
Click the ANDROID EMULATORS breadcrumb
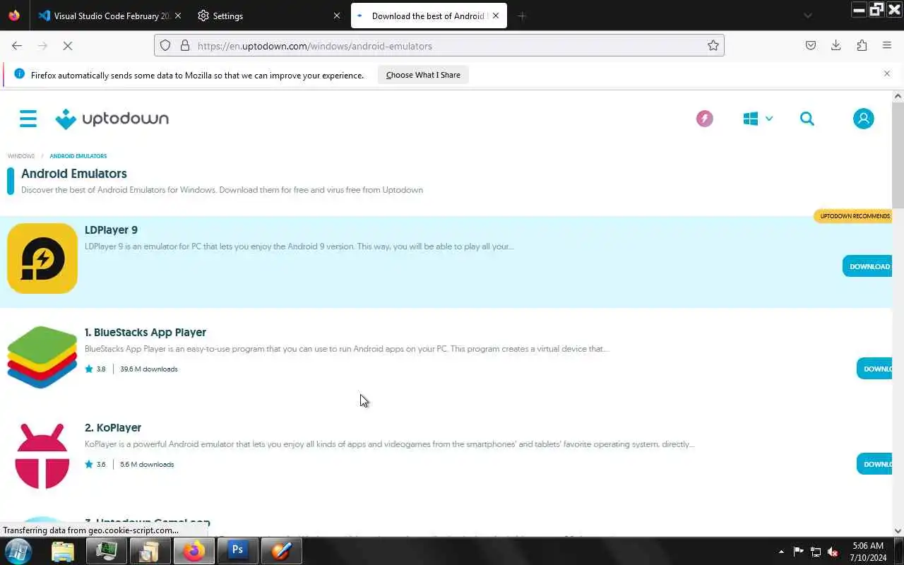point(78,156)
